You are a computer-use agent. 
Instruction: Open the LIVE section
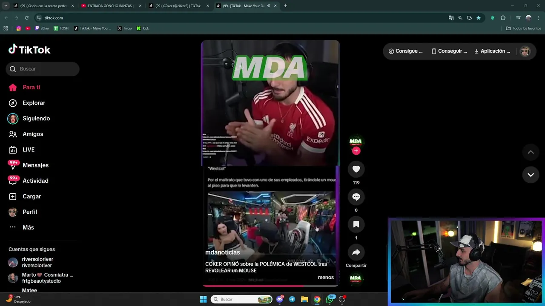(22, 150)
